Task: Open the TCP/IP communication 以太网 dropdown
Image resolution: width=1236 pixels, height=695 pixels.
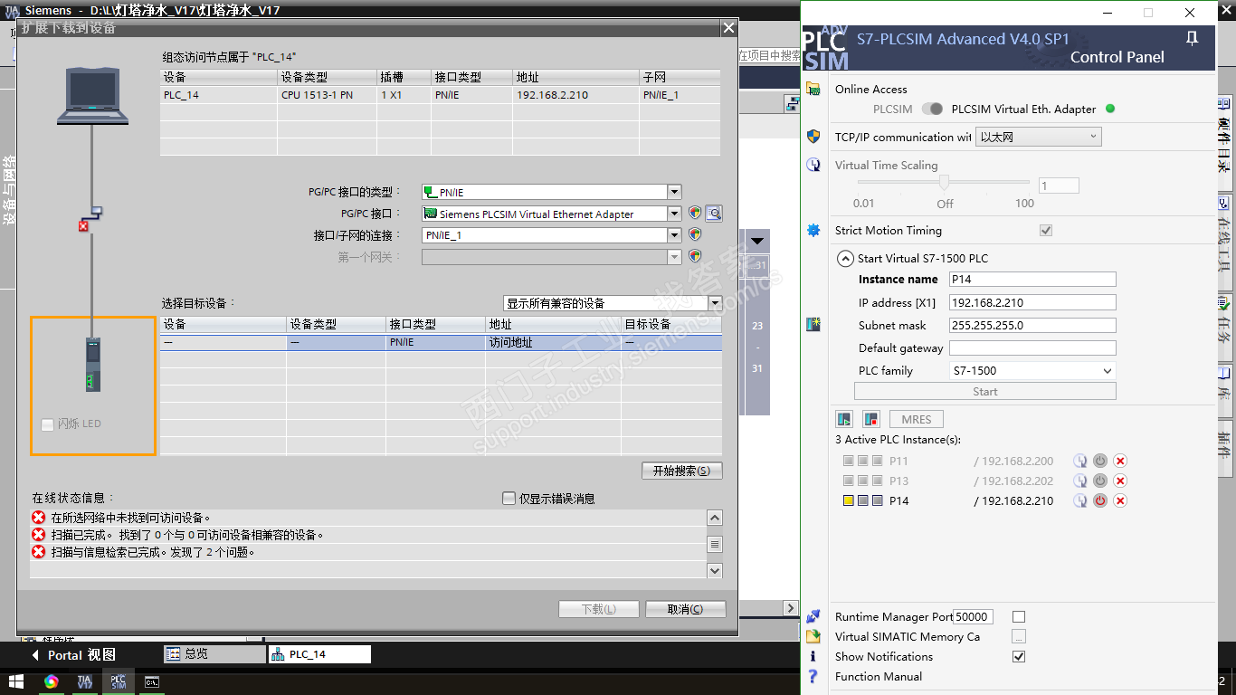Action: click(1039, 137)
